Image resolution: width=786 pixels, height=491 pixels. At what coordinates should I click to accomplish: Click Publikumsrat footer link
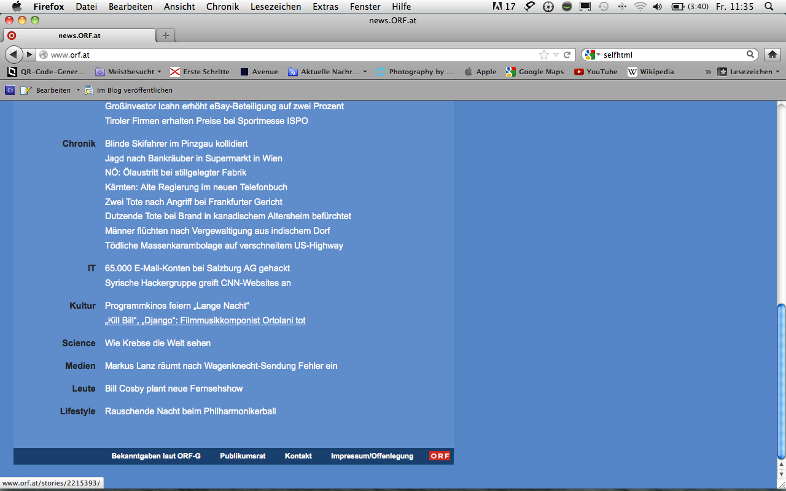[243, 456]
